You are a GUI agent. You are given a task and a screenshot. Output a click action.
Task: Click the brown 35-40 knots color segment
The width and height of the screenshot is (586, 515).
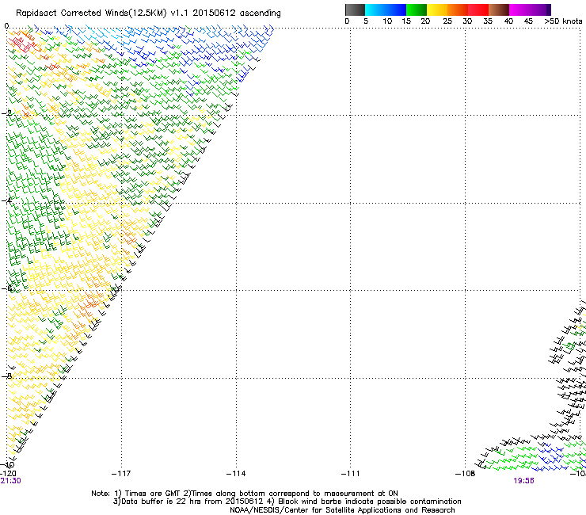point(499,10)
